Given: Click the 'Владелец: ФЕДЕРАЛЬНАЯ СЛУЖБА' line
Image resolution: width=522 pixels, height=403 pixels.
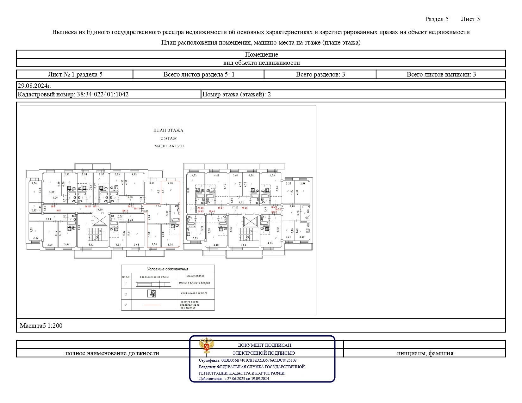Looking at the screenshot, I should pyautogui.click(x=252, y=367).
